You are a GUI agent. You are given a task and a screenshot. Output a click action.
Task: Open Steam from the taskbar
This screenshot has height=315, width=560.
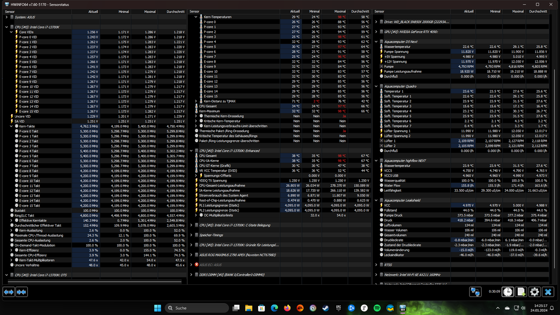click(325, 308)
